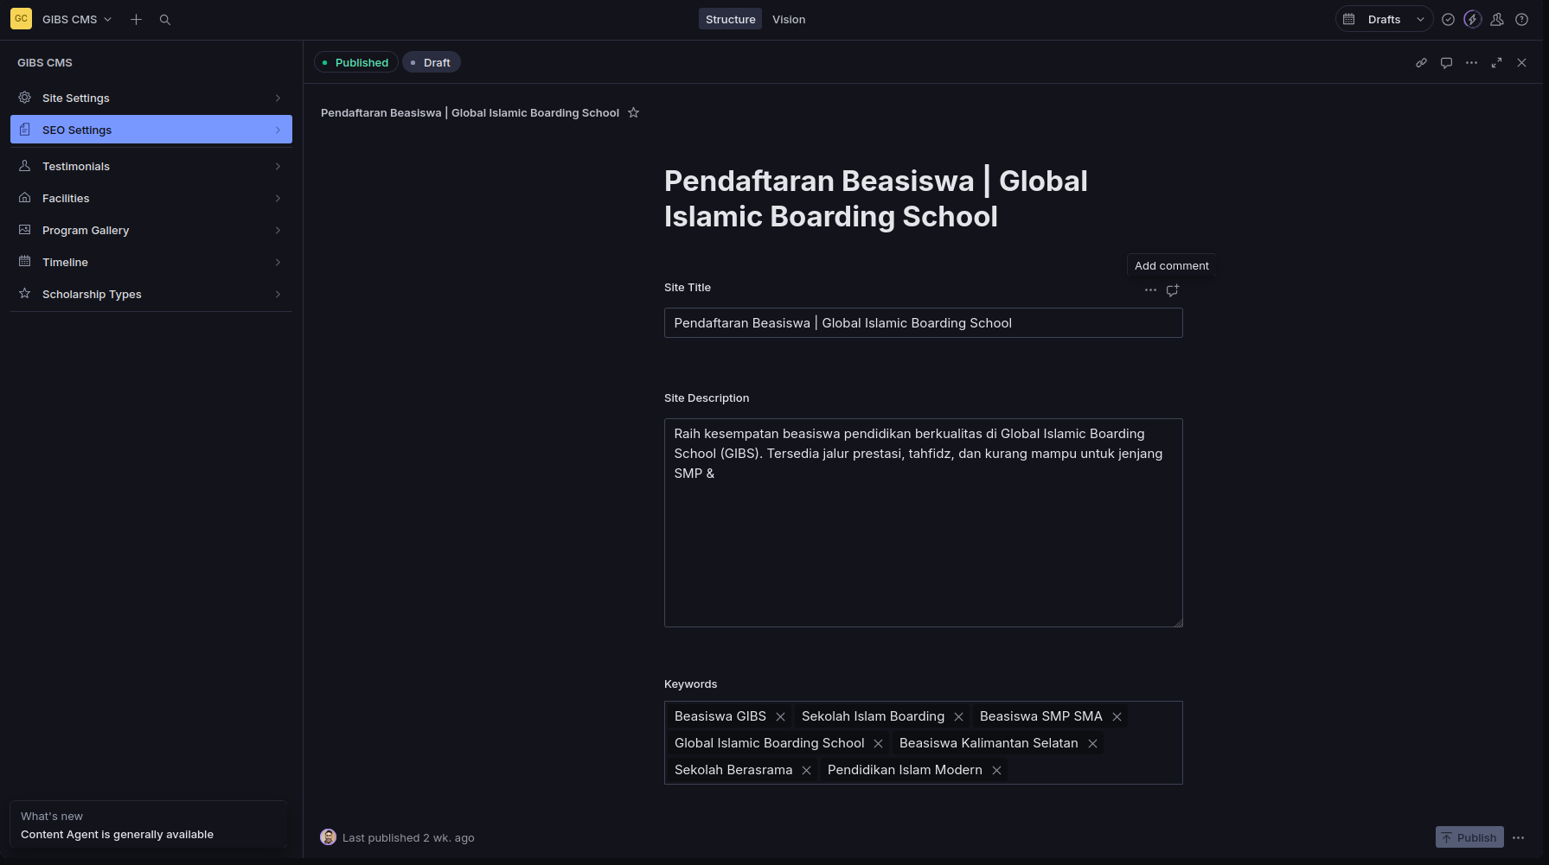This screenshot has width=1549, height=865.
Task: Expand Testimonials chevron
Action: [278, 166]
